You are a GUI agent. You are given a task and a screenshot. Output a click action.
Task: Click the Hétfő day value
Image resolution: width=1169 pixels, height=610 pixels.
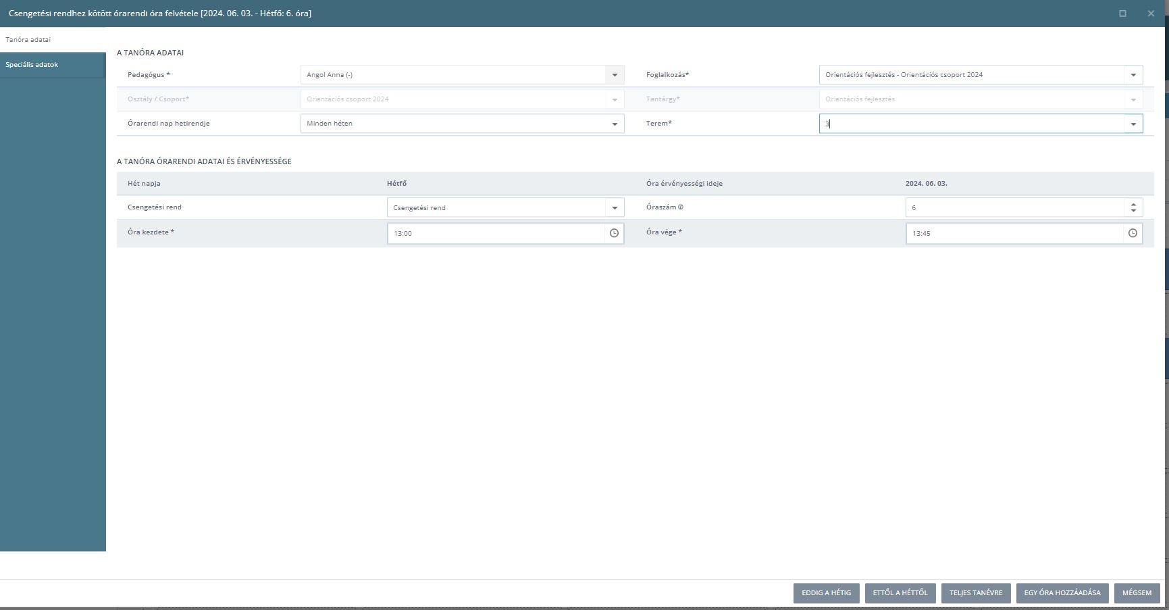[396, 184]
